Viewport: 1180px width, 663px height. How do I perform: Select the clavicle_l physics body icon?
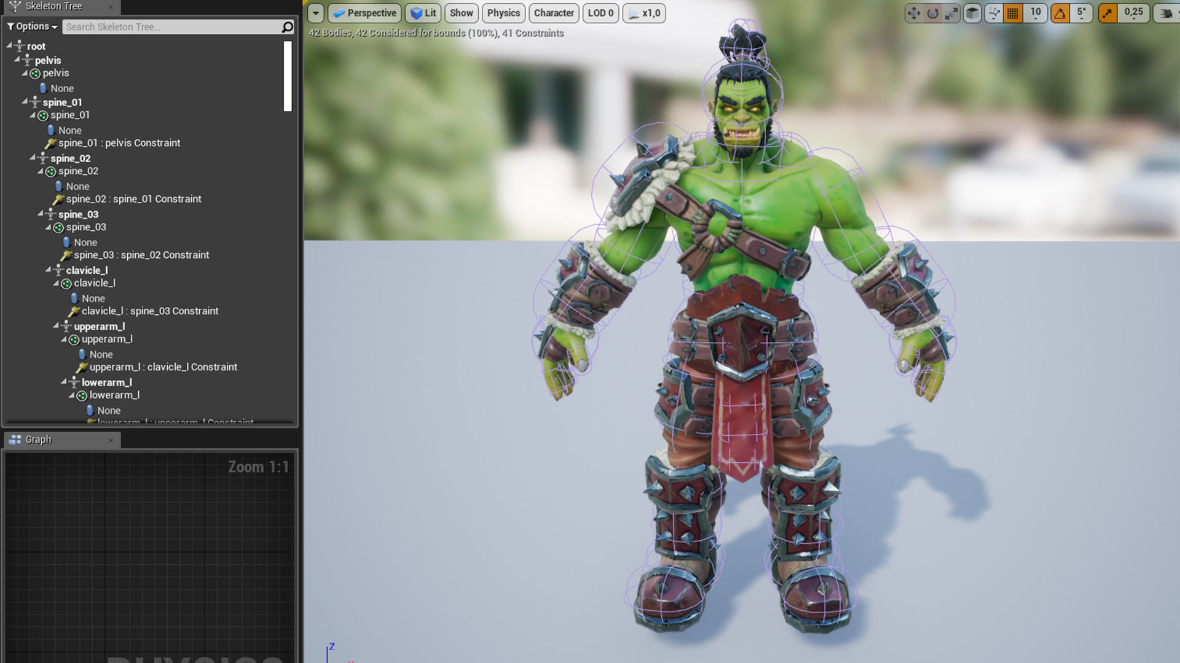pos(66,284)
